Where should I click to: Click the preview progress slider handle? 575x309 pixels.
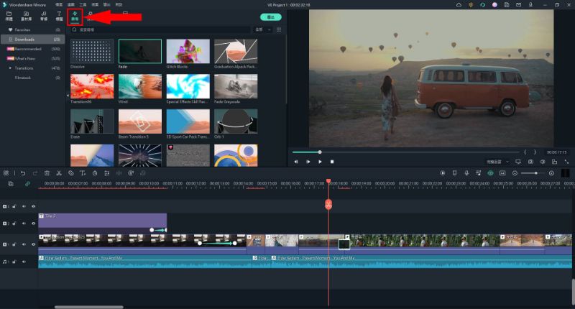[320, 152]
